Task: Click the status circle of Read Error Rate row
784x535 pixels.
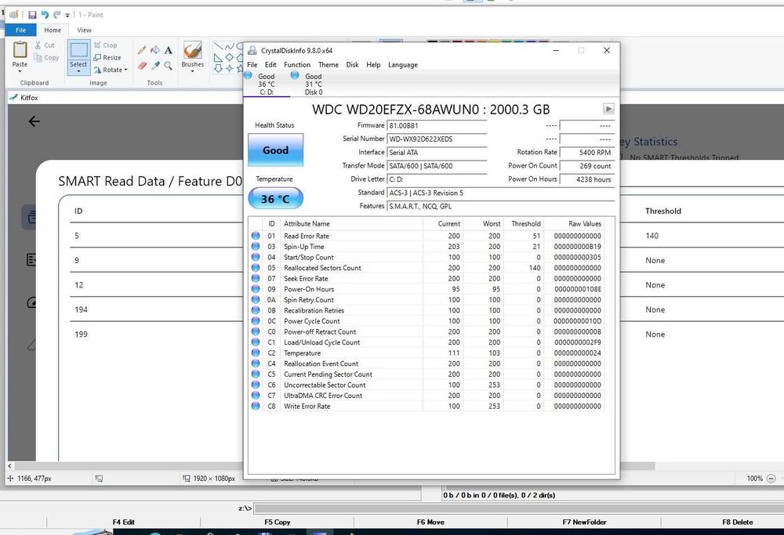Action: 256,236
